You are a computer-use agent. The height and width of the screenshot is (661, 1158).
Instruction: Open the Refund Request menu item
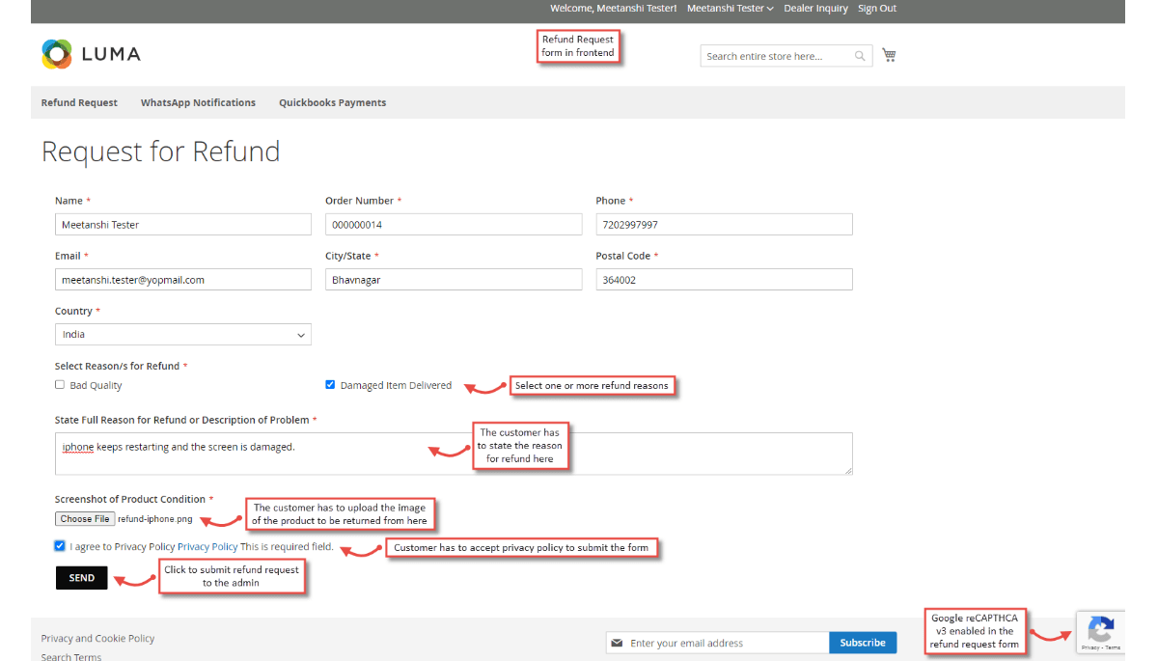(79, 102)
